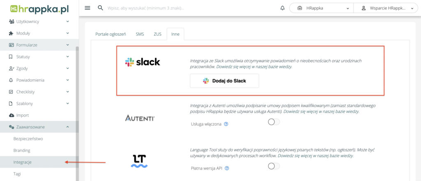Click the magnifier search icon
The height and width of the screenshot is (181, 421).
click(100, 8)
